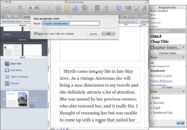Screen dimensions: 187x130
Task: Open List Styles None red arrow menu
Action: [183, 92]
